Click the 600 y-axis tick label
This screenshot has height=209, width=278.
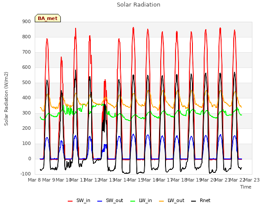coord(26,67)
